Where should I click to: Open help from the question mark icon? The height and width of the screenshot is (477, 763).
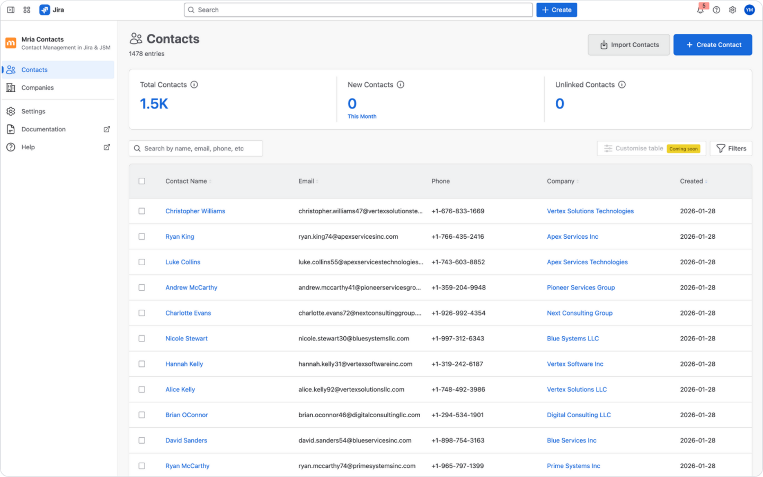click(716, 10)
